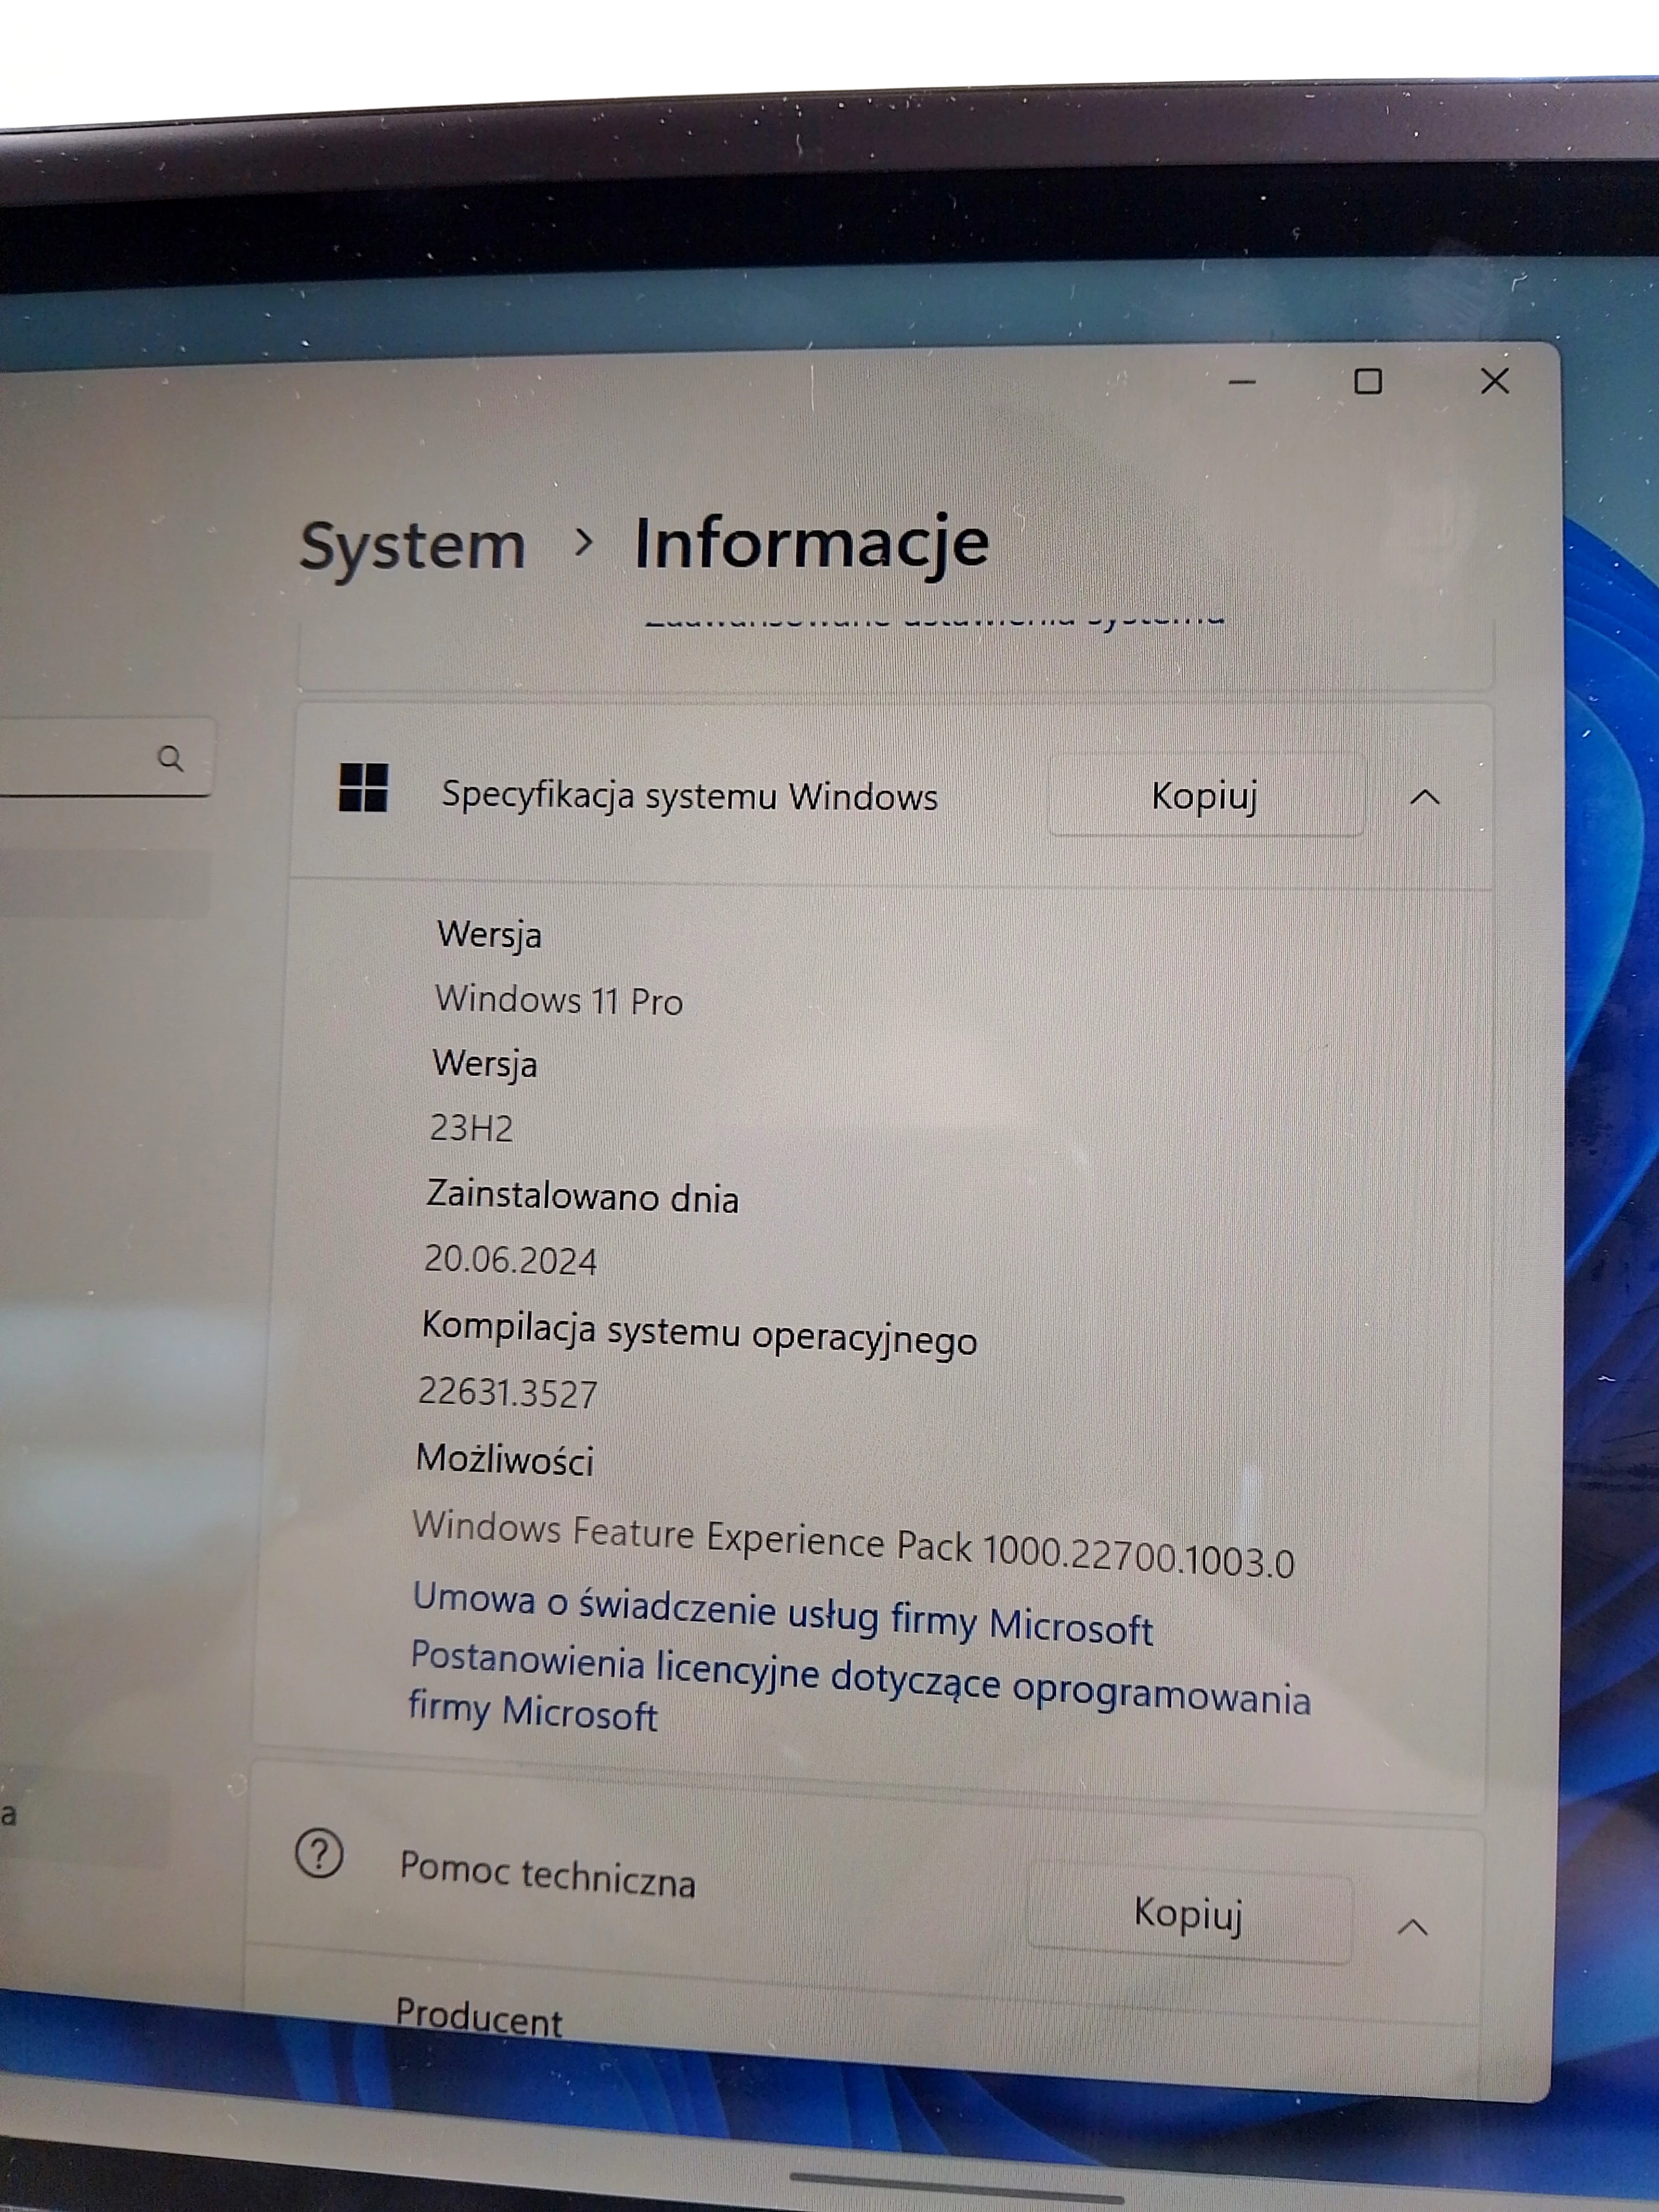Copy the Windows specification details
1659x2212 pixels.
coord(1205,796)
